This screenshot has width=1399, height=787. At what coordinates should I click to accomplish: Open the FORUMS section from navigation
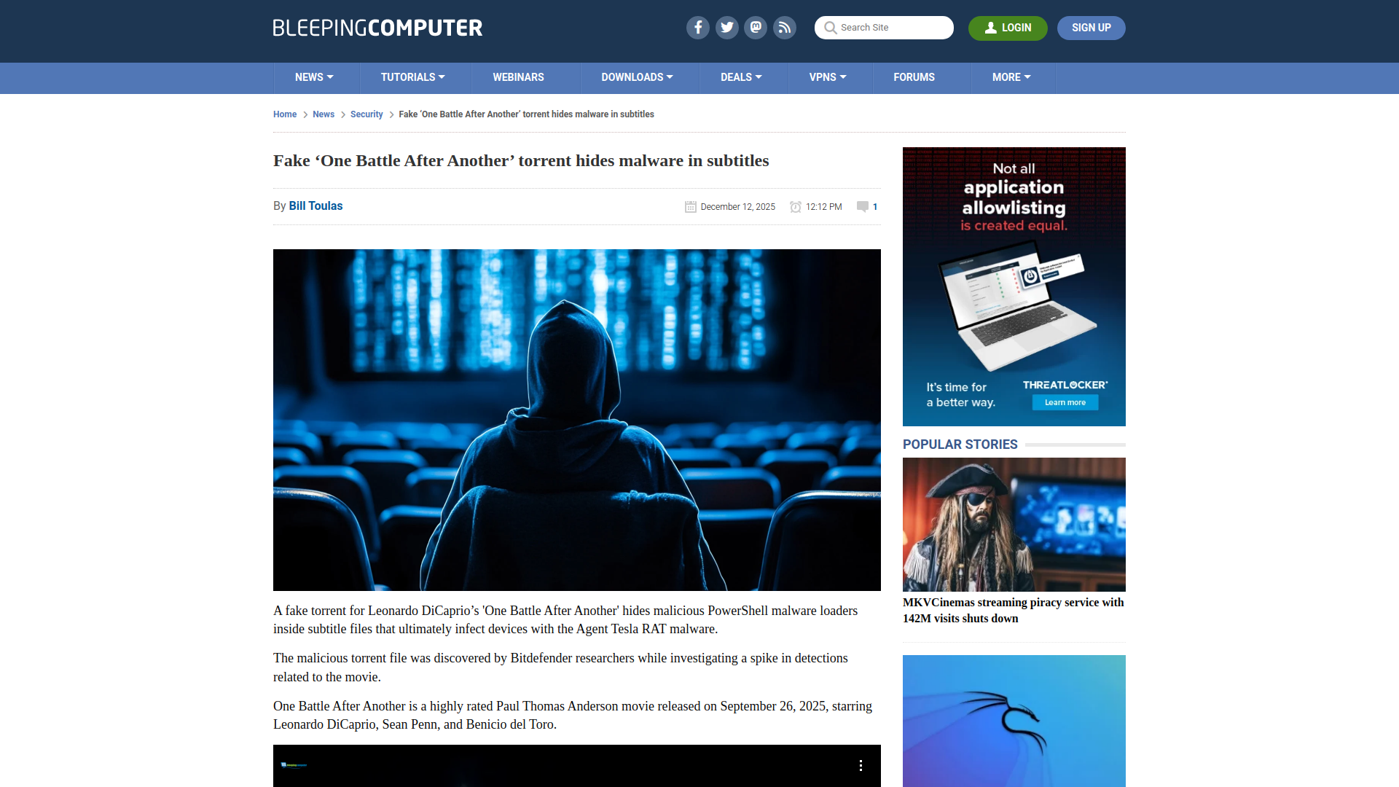[x=914, y=77]
